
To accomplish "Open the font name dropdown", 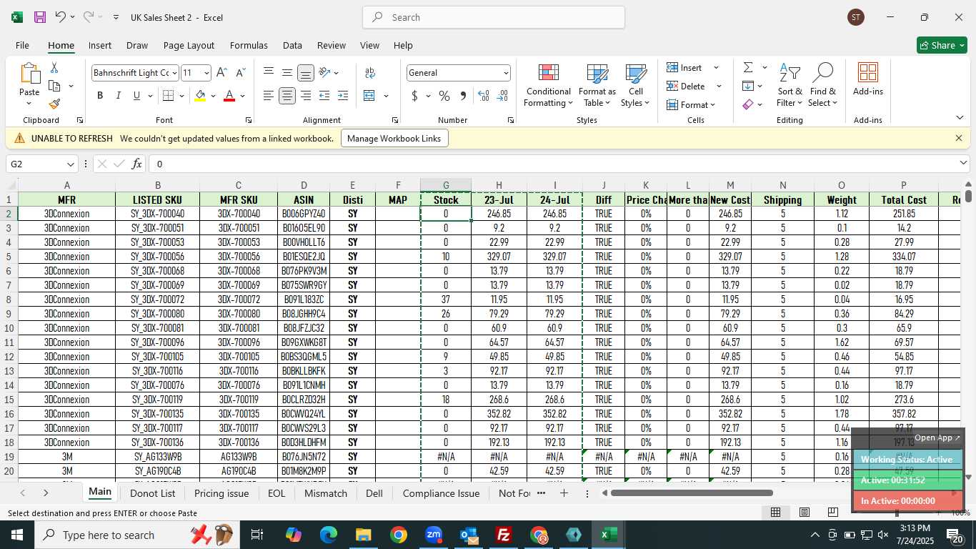I will point(174,73).
